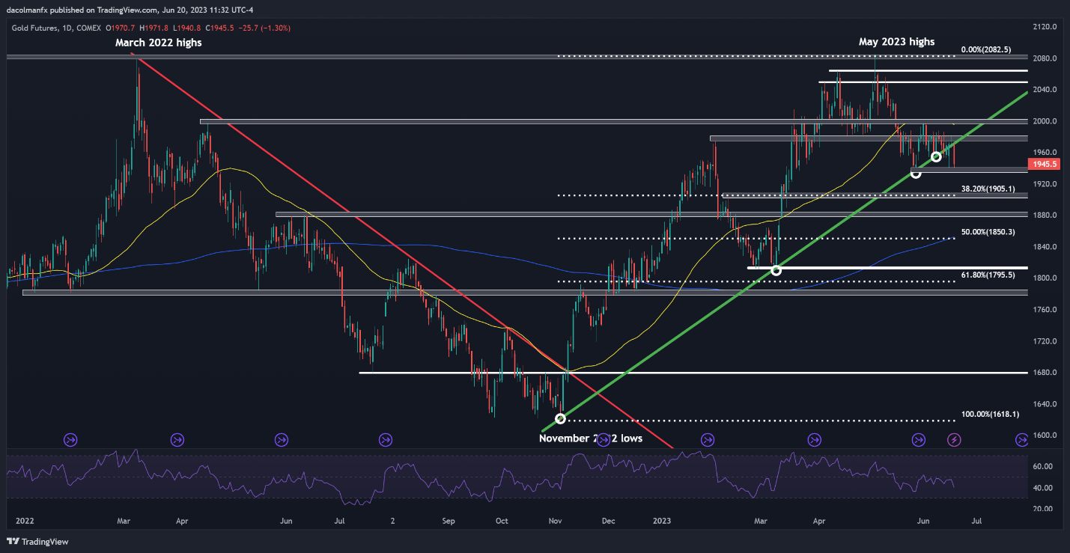Screen dimensions: 1070x553
Task: Click Fibonacci label 0.00%(2082.5)
Action: point(986,49)
